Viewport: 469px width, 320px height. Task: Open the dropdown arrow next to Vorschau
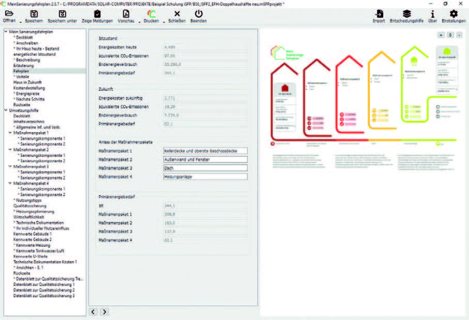[x=139, y=22]
